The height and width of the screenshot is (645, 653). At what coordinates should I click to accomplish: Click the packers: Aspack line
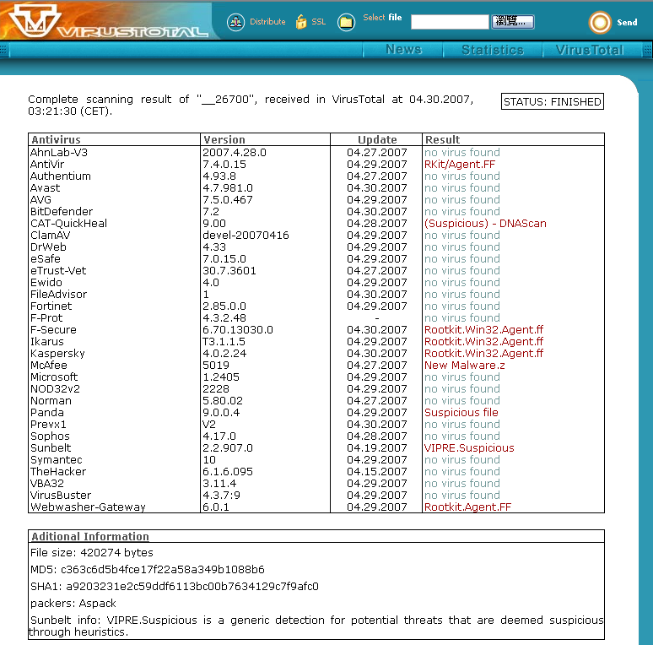73,604
